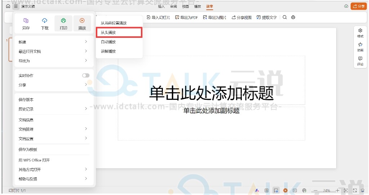Open the hamburger file menu icon
This screenshot has height=195, width=369.
pyautogui.click(x=15, y=6)
